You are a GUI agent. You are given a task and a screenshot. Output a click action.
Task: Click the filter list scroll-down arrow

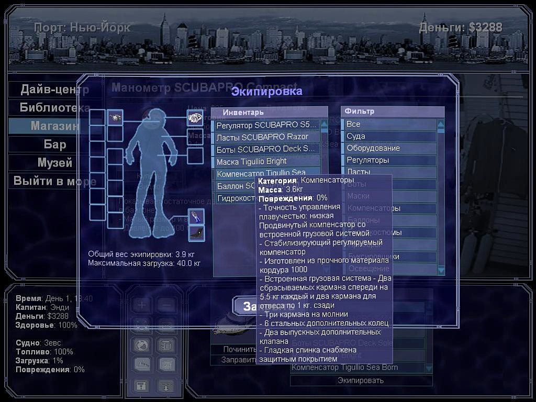click(x=441, y=271)
